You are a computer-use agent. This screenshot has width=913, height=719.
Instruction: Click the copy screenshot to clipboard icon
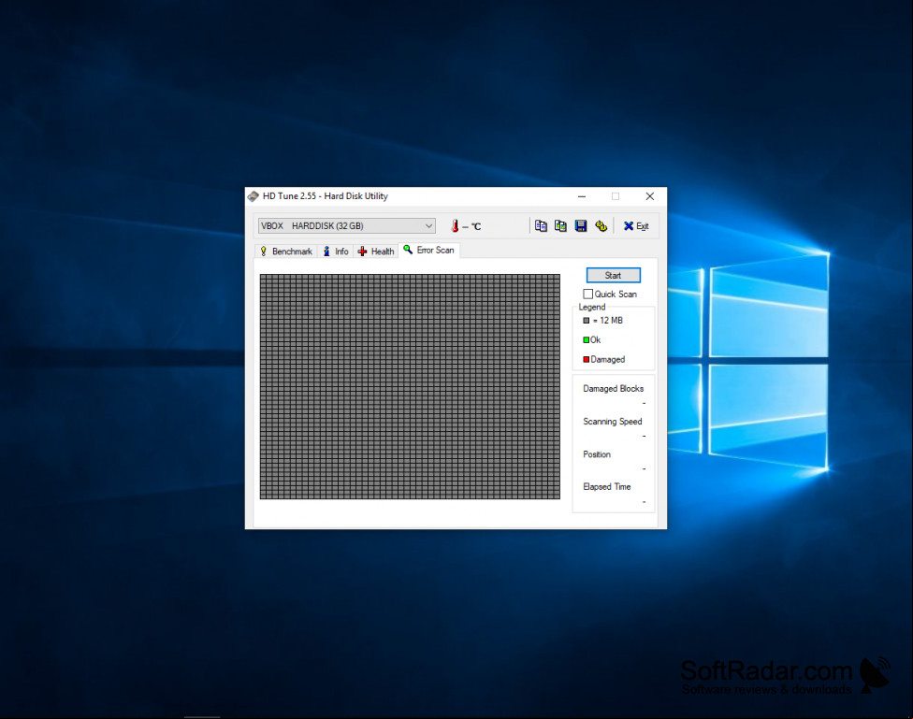tap(560, 226)
